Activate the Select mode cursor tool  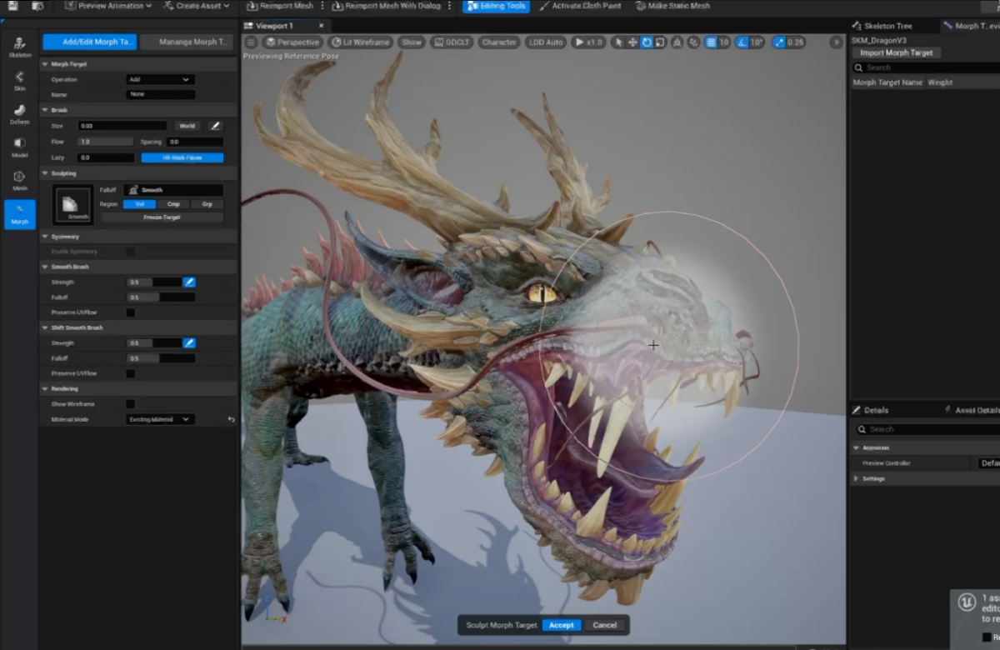tap(617, 42)
